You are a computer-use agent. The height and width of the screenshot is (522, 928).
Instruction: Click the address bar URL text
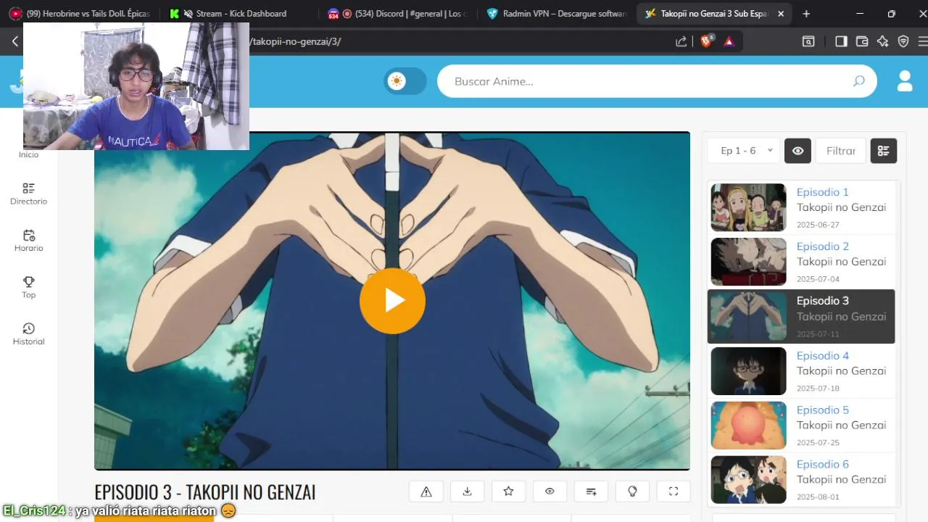(295, 41)
